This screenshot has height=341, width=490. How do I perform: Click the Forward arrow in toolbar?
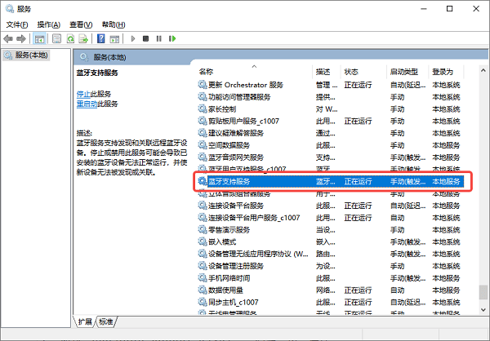pyautogui.click(x=20, y=38)
